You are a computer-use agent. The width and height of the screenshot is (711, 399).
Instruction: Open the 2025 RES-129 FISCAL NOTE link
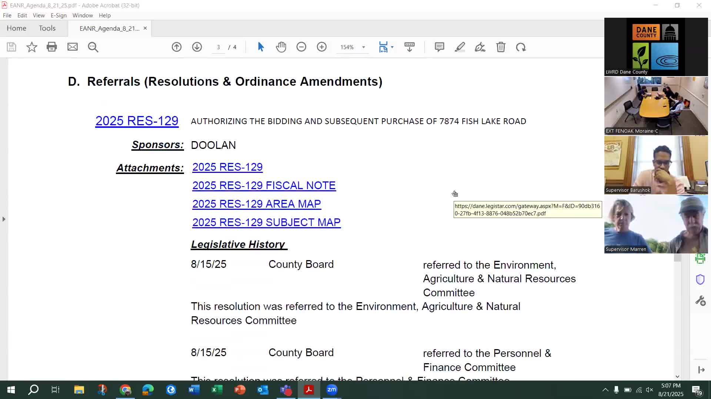[x=264, y=185]
